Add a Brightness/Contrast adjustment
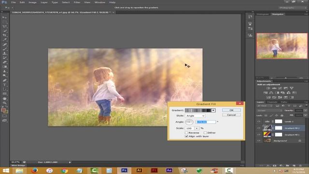Viewport: 309px width, 174px height. click(268, 88)
